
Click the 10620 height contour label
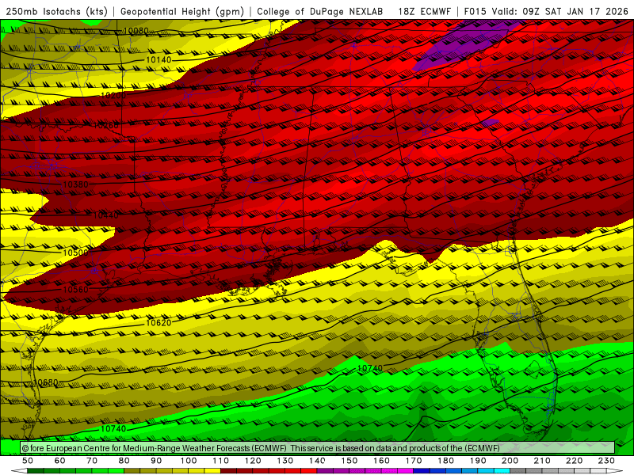coord(158,323)
